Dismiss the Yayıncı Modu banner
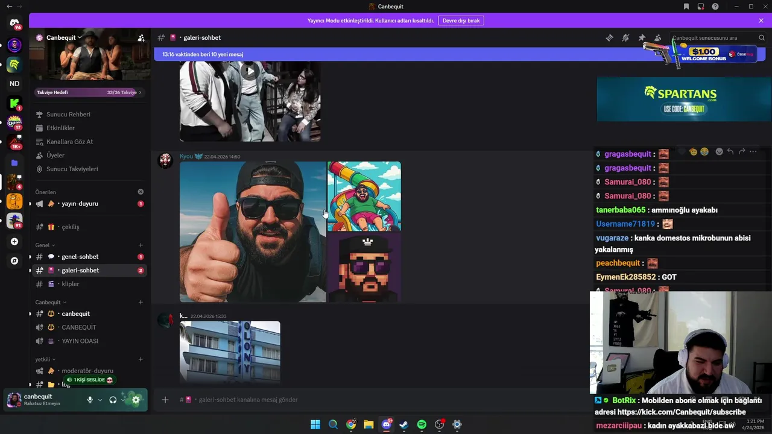The width and height of the screenshot is (772, 434). tap(761, 20)
